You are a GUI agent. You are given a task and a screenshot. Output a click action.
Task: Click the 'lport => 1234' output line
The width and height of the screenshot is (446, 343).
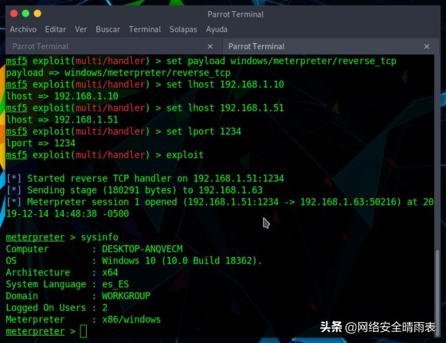pos(41,143)
